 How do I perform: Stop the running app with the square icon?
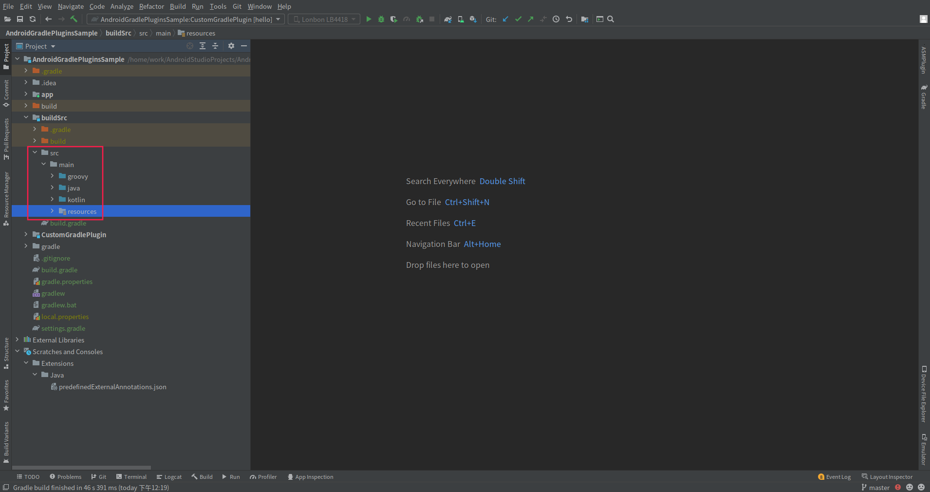432,19
